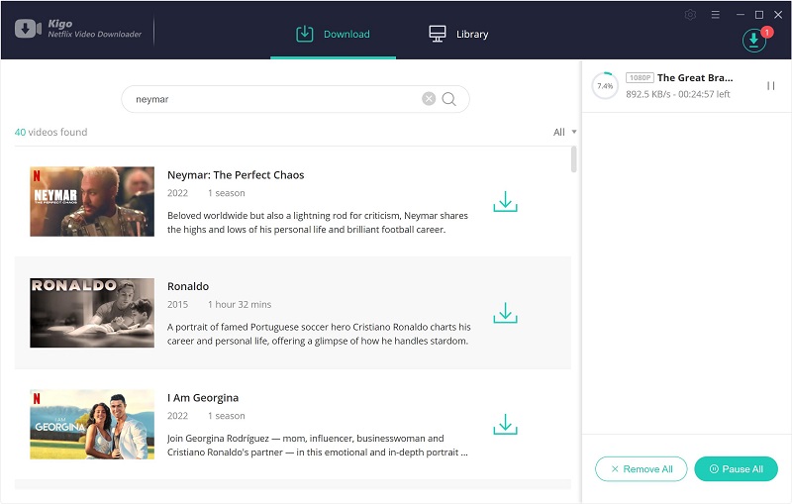The height and width of the screenshot is (504, 792).
Task: Open the Ronaldo thumbnail
Action: pyautogui.click(x=92, y=313)
